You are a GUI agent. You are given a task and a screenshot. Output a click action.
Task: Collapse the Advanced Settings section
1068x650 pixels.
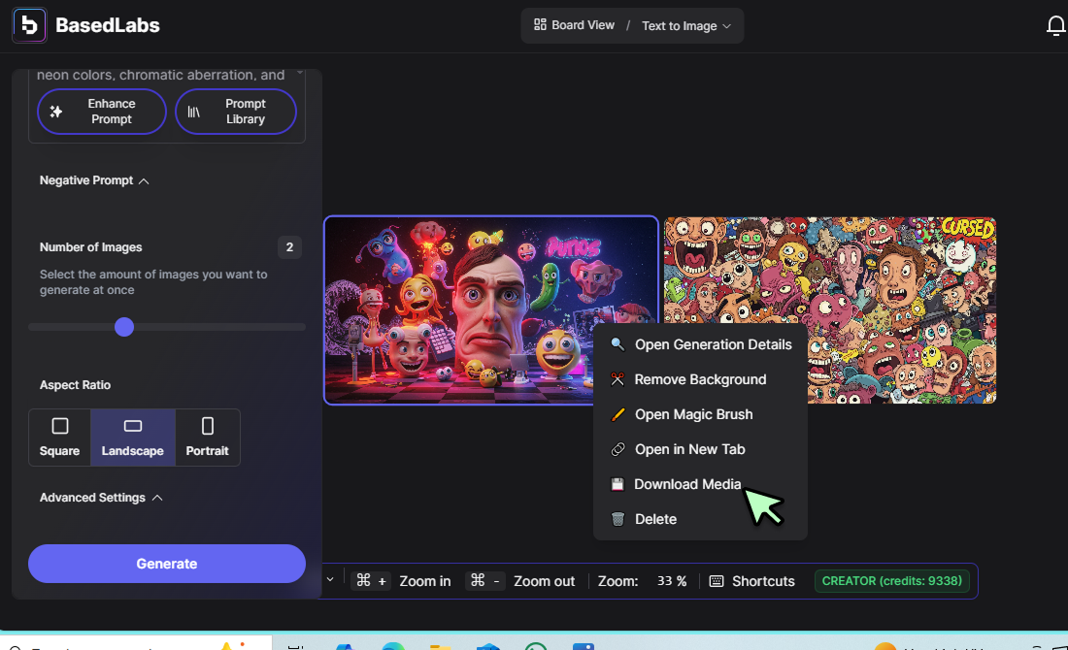(x=101, y=498)
